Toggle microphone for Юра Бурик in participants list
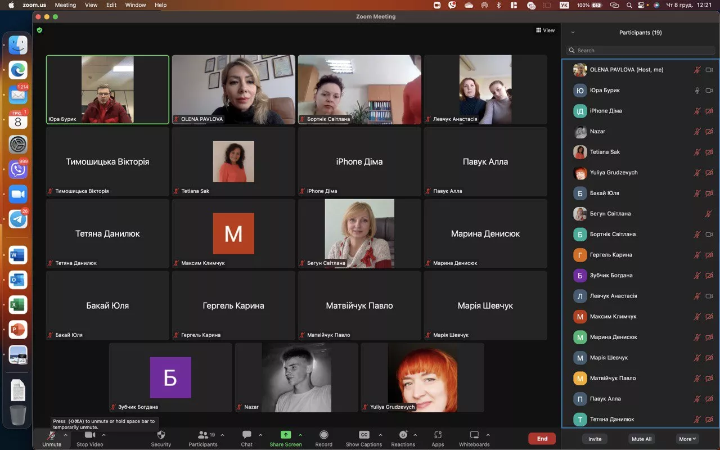 697,91
